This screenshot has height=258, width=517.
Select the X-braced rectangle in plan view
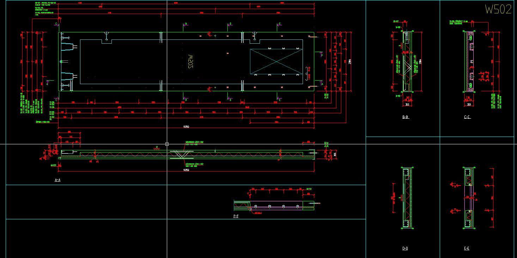pos(276,62)
